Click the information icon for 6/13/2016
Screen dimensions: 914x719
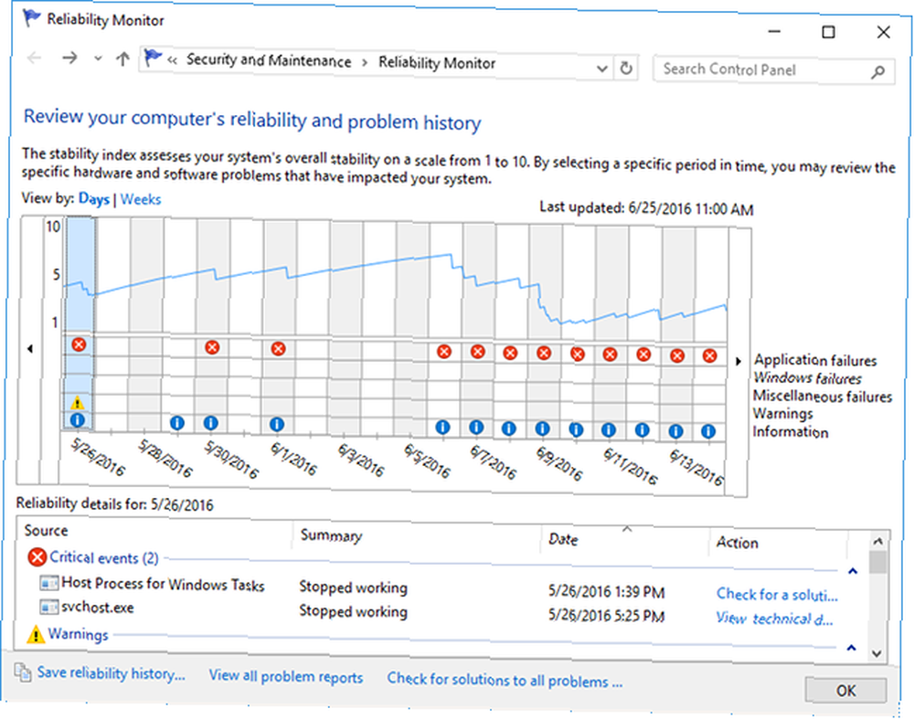coord(675,431)
